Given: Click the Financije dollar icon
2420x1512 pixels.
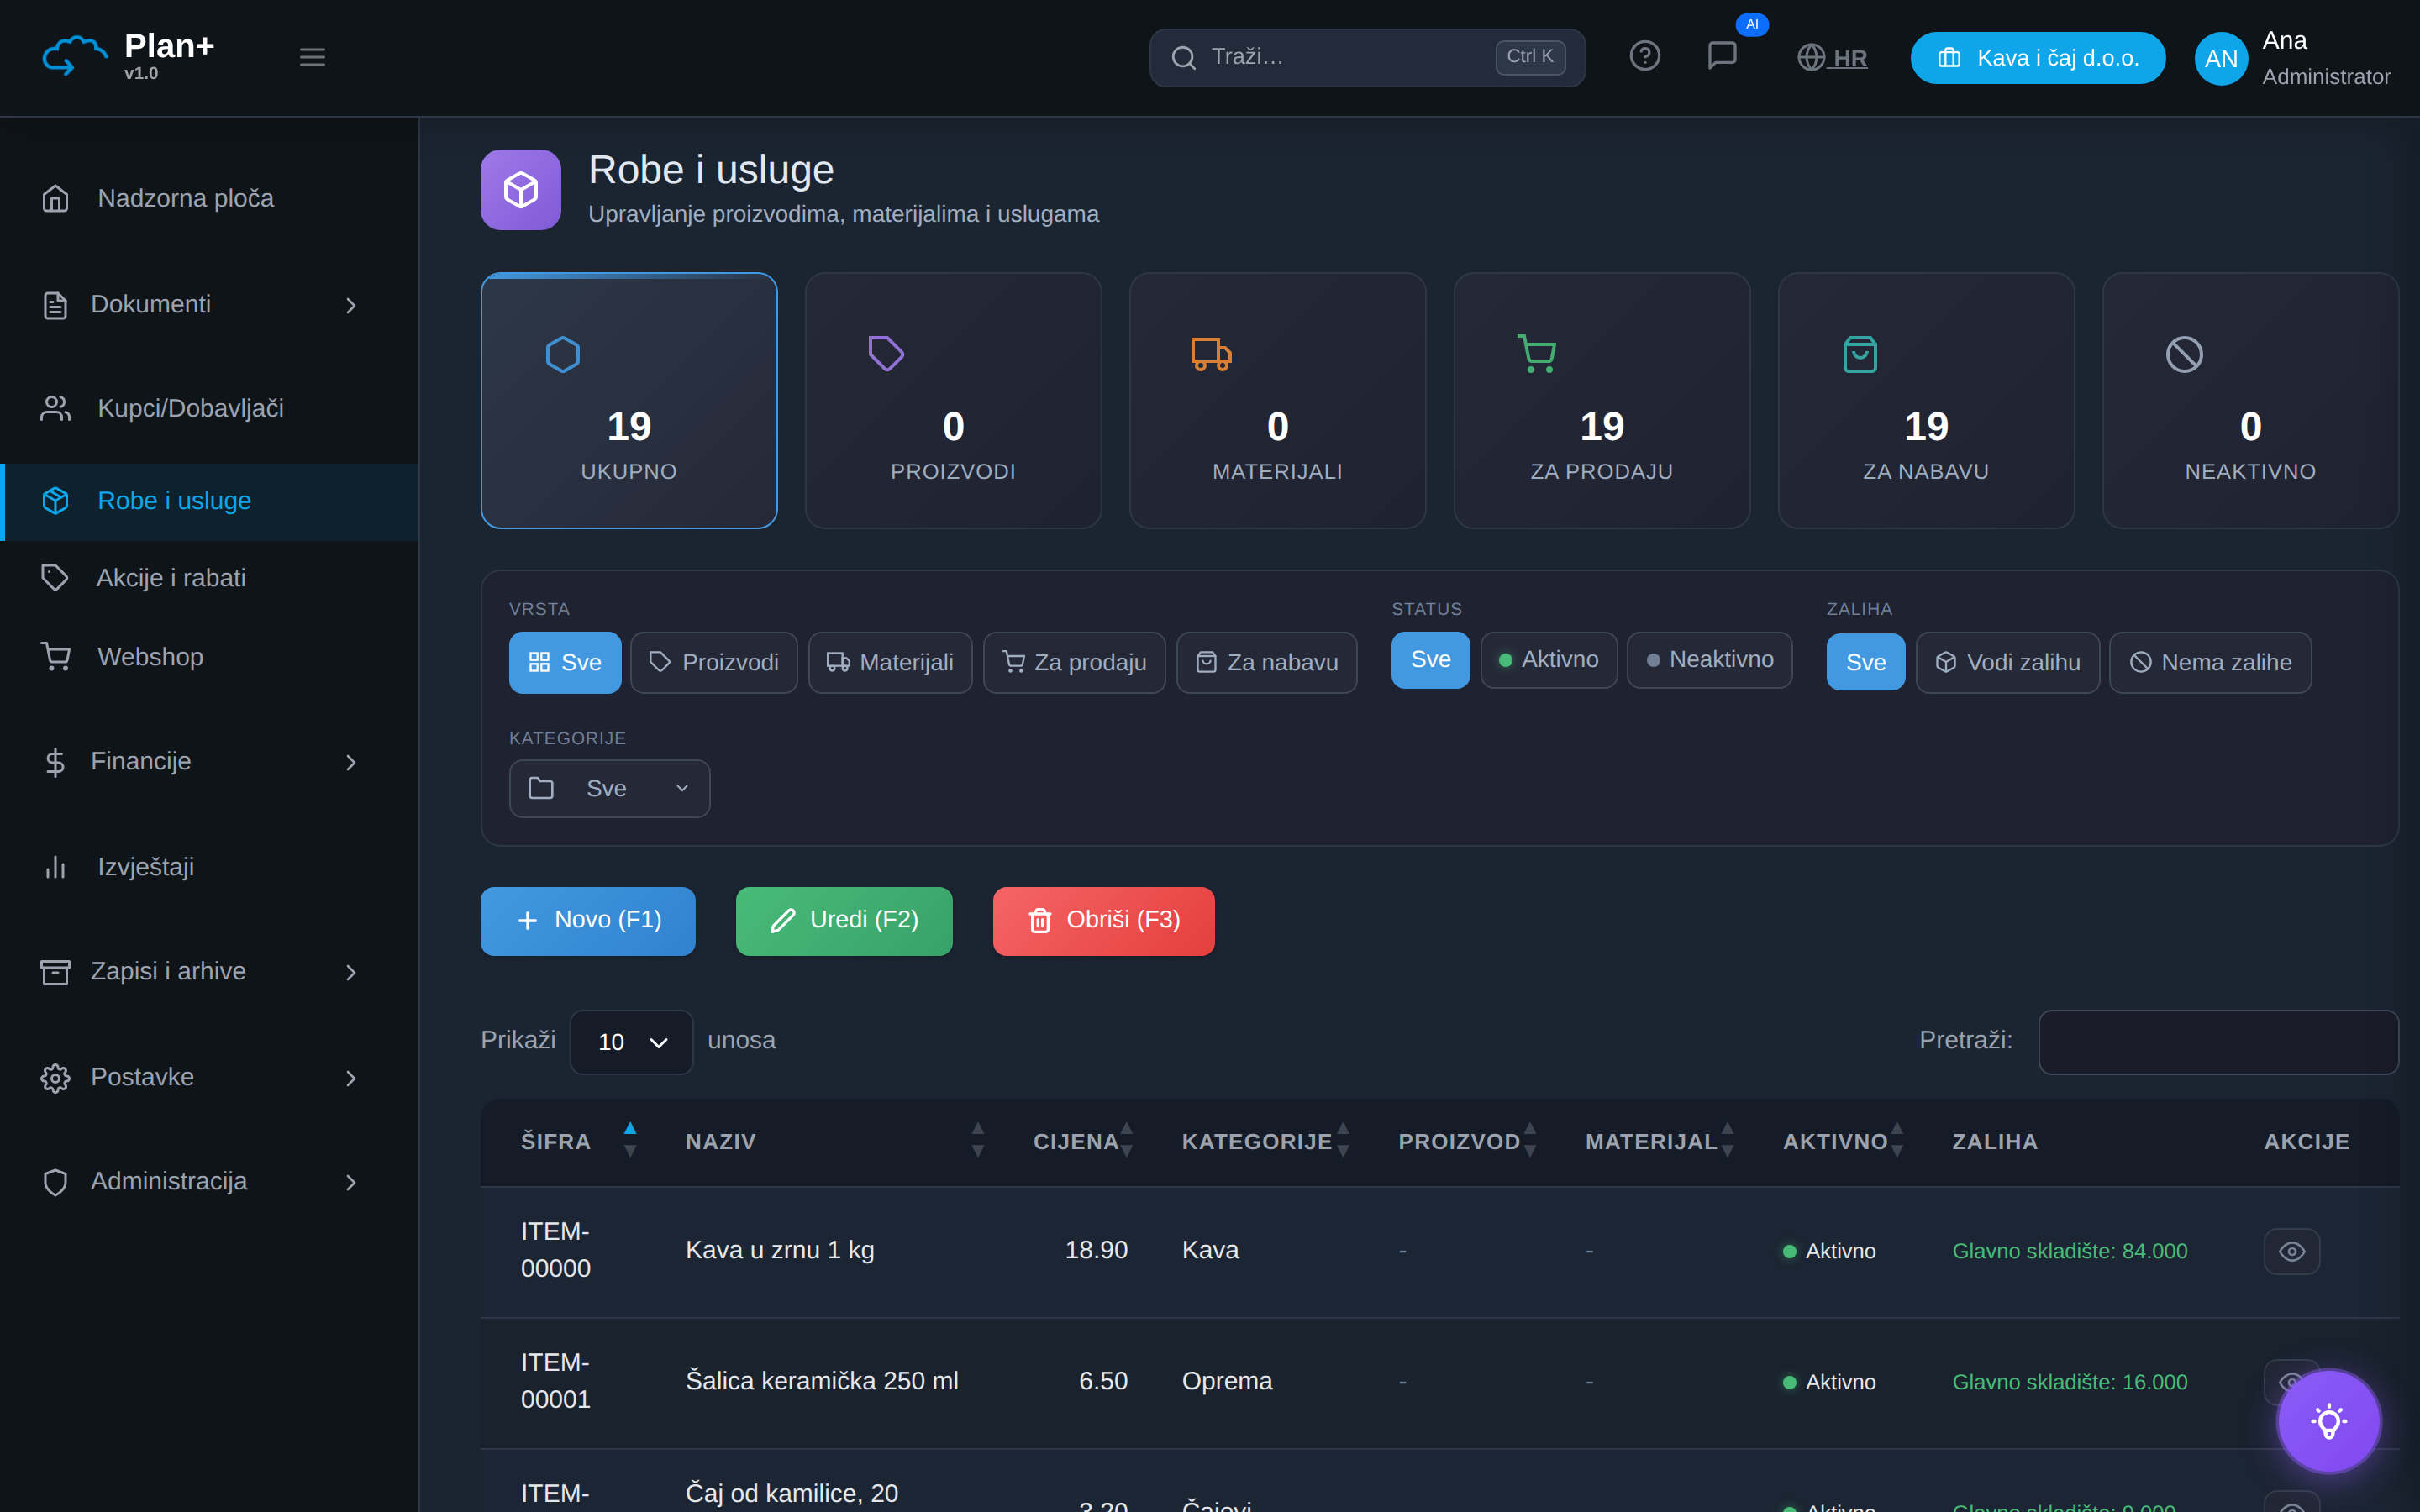Looking at the screenshot, I should [x=55, y=762].
